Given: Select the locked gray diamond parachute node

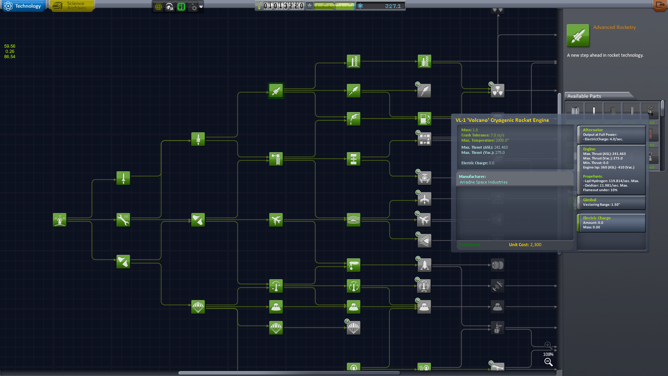Looking at the screenshot, I should click(x=353, y=328).
